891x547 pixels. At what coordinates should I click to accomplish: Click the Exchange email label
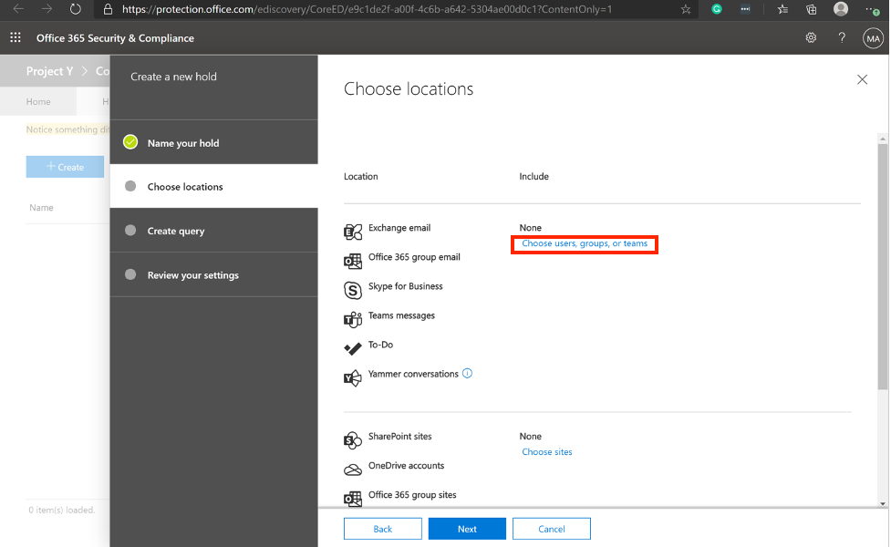(399, 228)
